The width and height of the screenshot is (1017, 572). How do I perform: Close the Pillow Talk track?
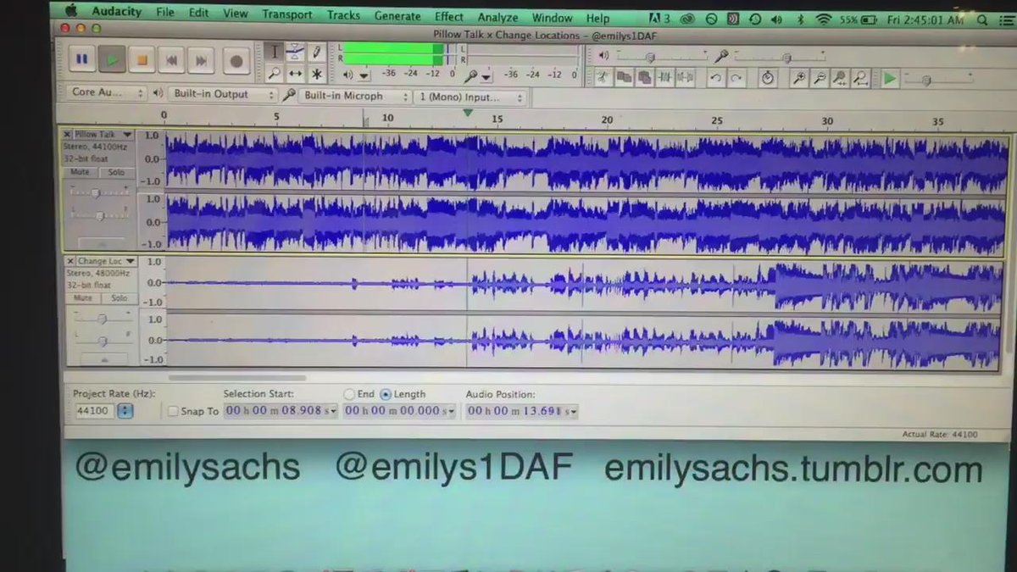click(67, 134)
